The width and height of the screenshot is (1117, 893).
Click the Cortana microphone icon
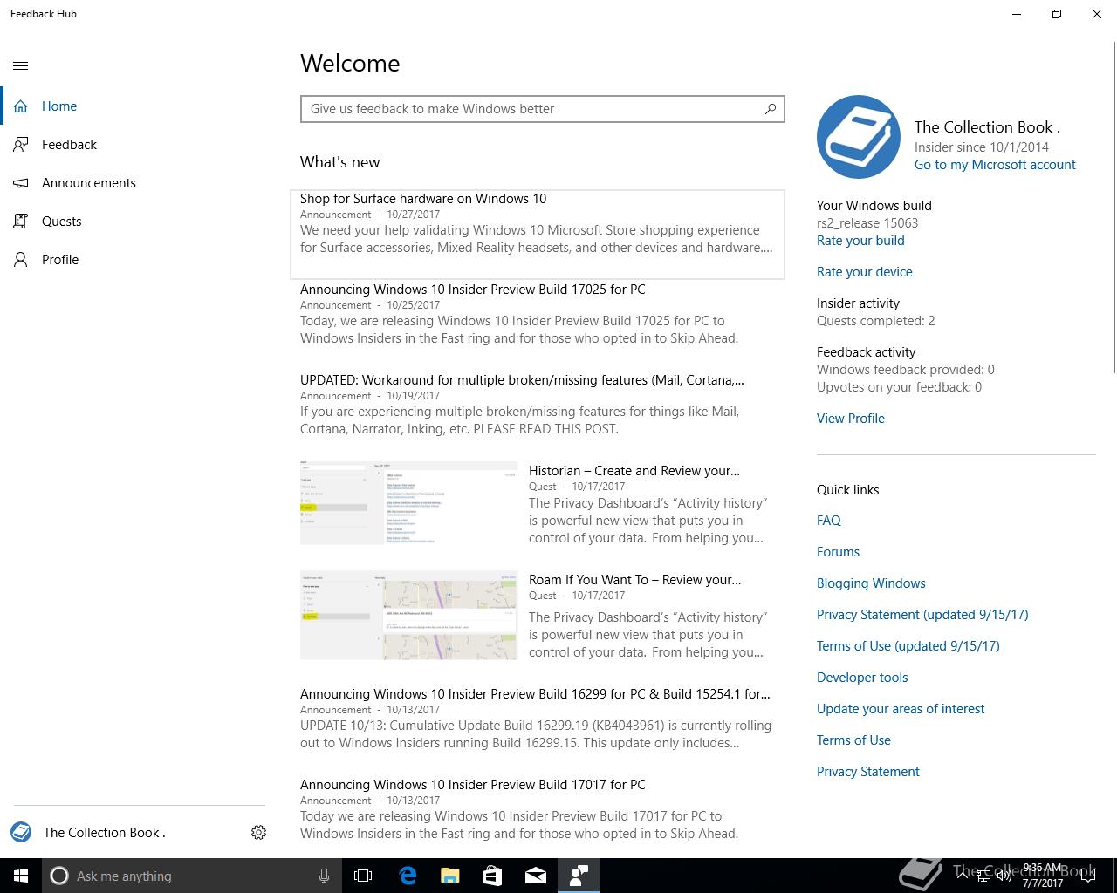point(325,876)
